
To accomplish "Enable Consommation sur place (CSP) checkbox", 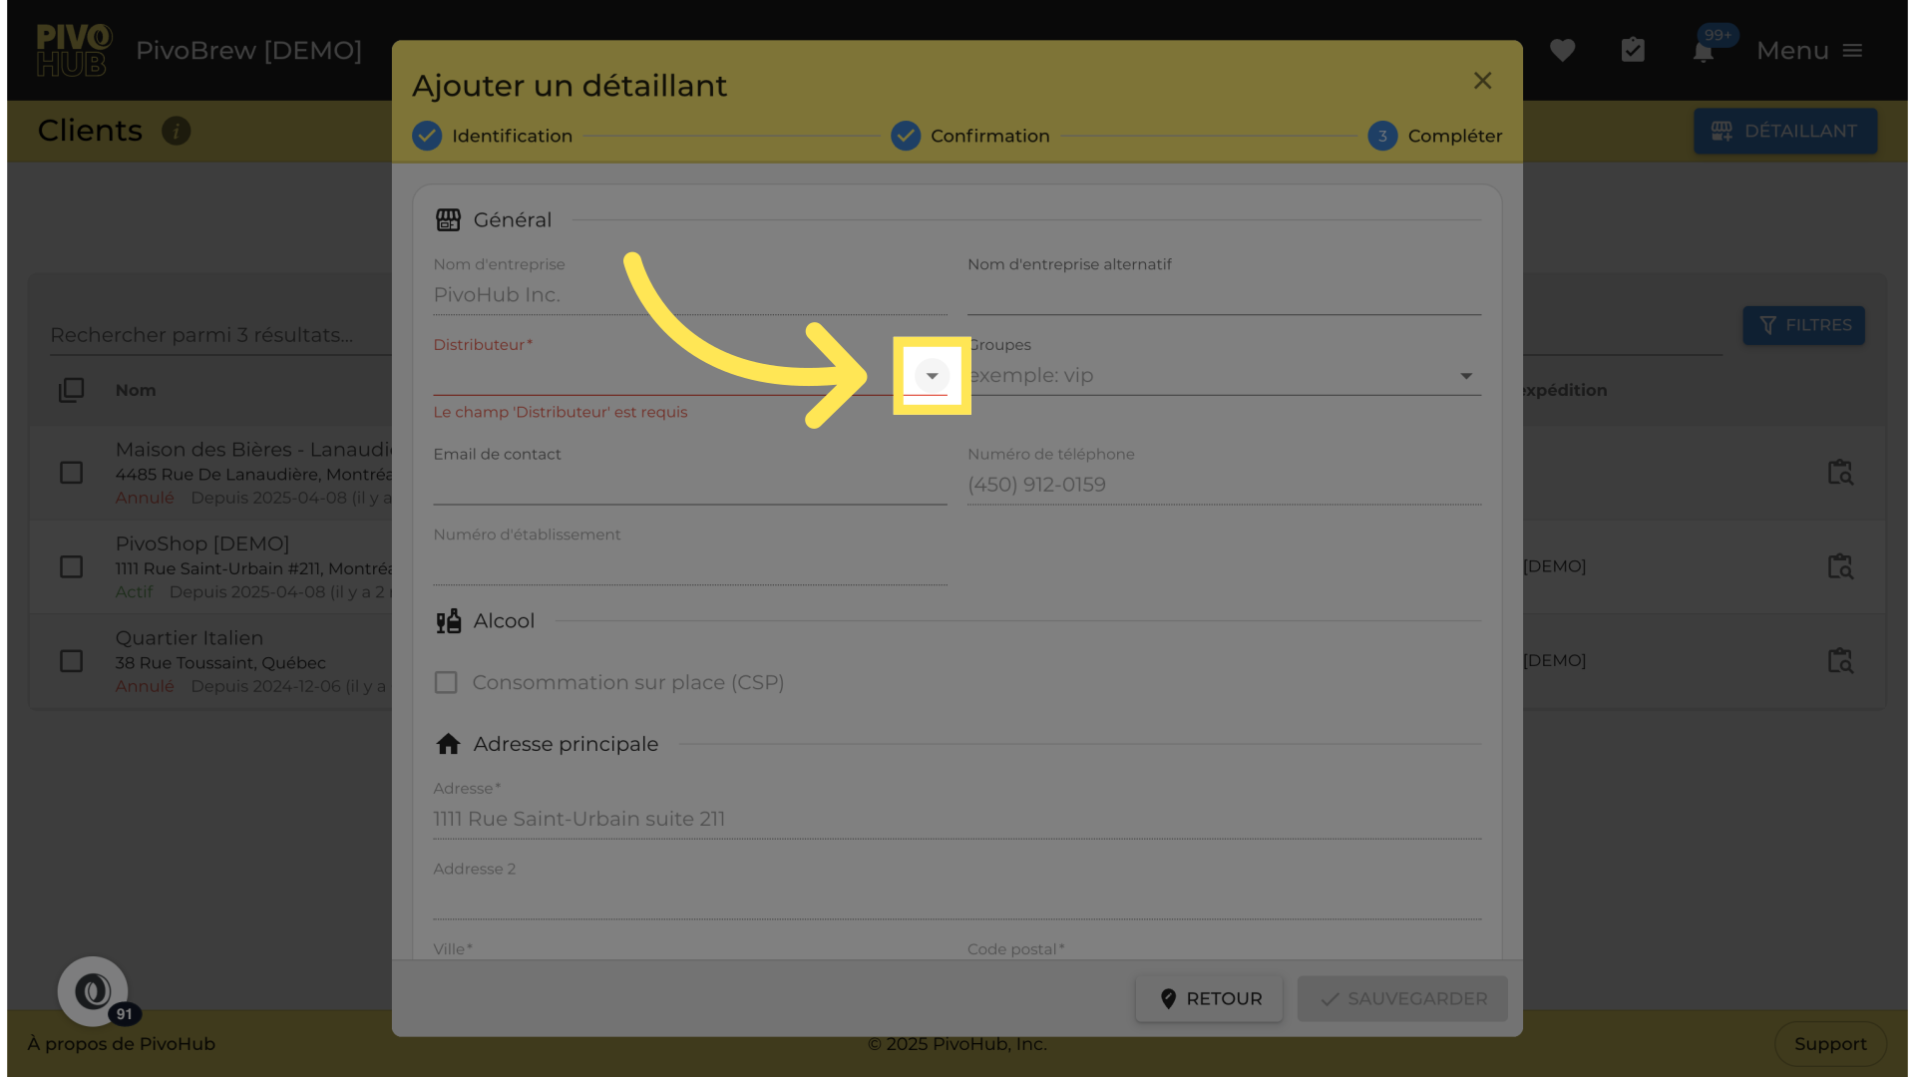I will click(446, 682).
